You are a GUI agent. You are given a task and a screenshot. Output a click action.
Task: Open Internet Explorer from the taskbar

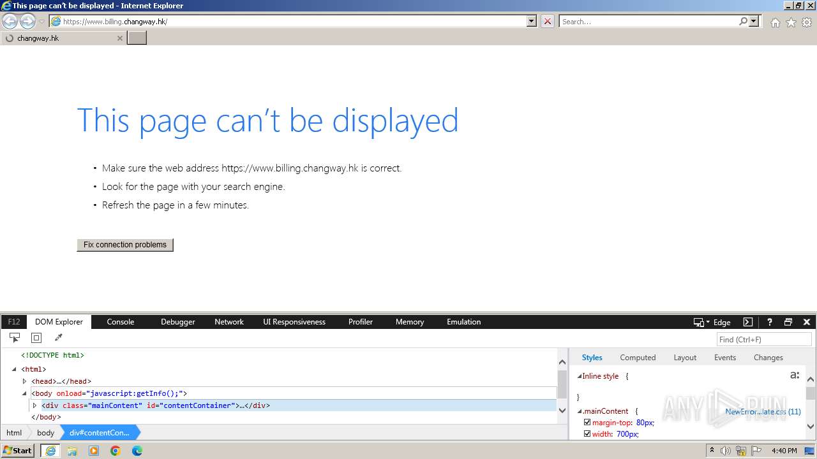[x=50, y=451]
